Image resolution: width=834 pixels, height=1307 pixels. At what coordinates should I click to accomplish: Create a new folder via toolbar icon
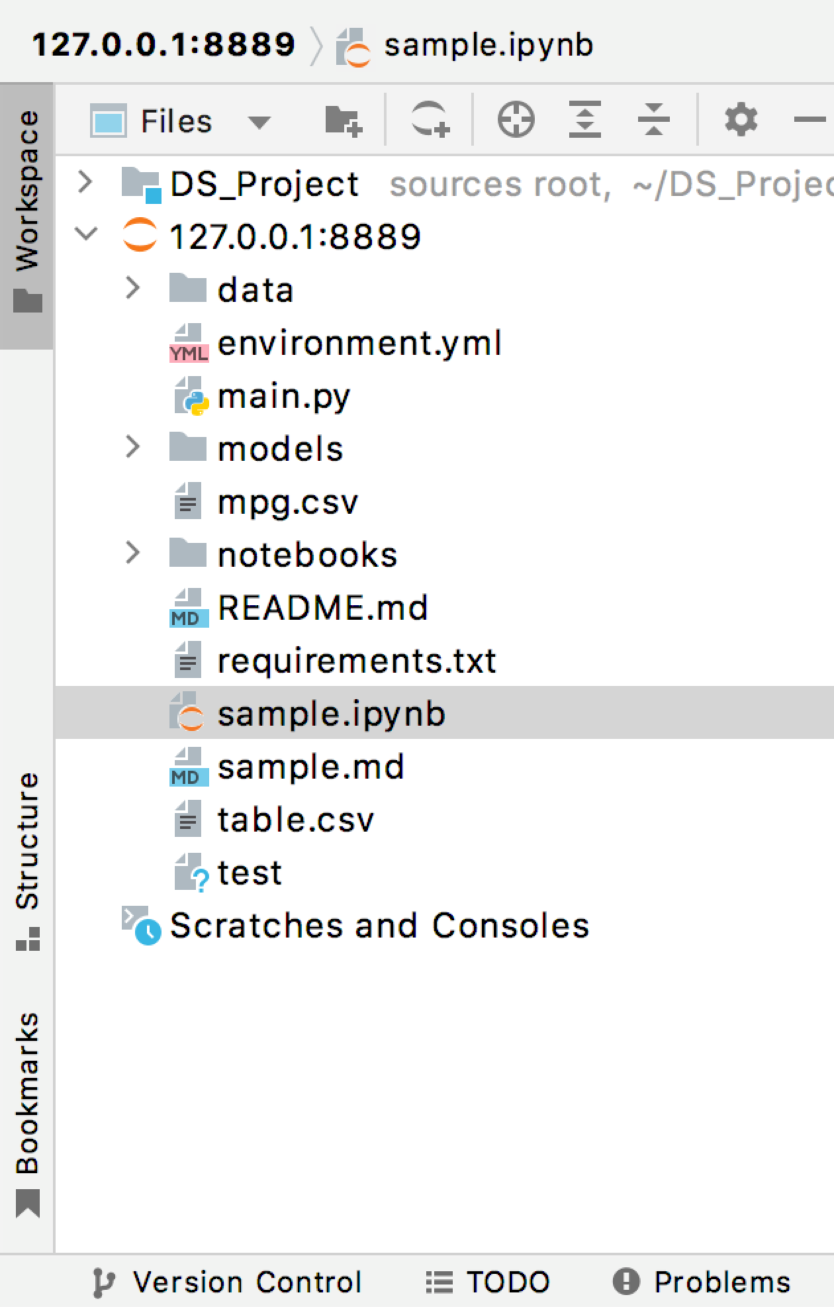click(344, 121)
